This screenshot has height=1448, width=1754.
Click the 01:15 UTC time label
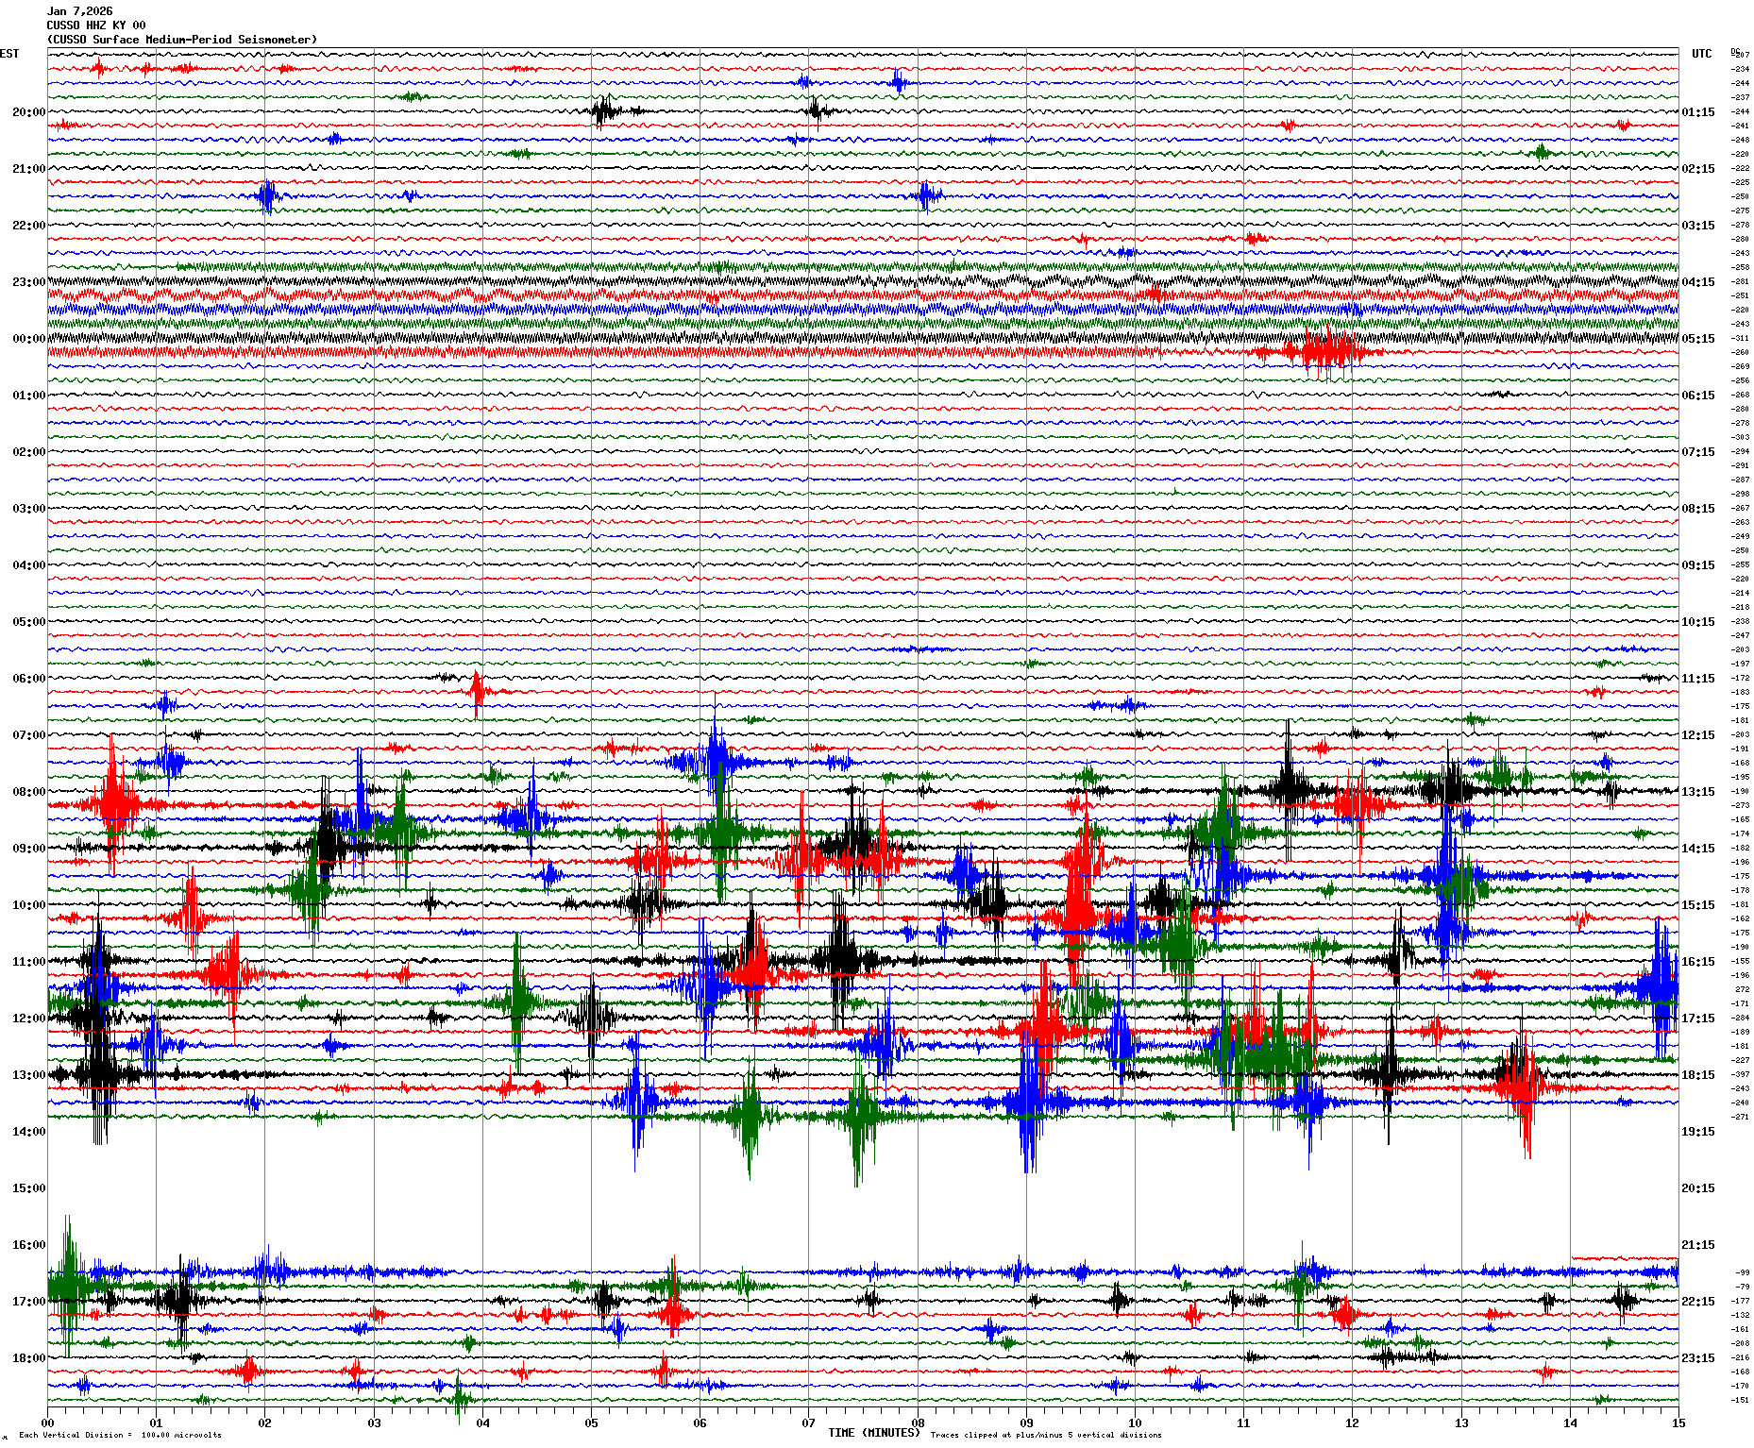(x=1697, y=112)
